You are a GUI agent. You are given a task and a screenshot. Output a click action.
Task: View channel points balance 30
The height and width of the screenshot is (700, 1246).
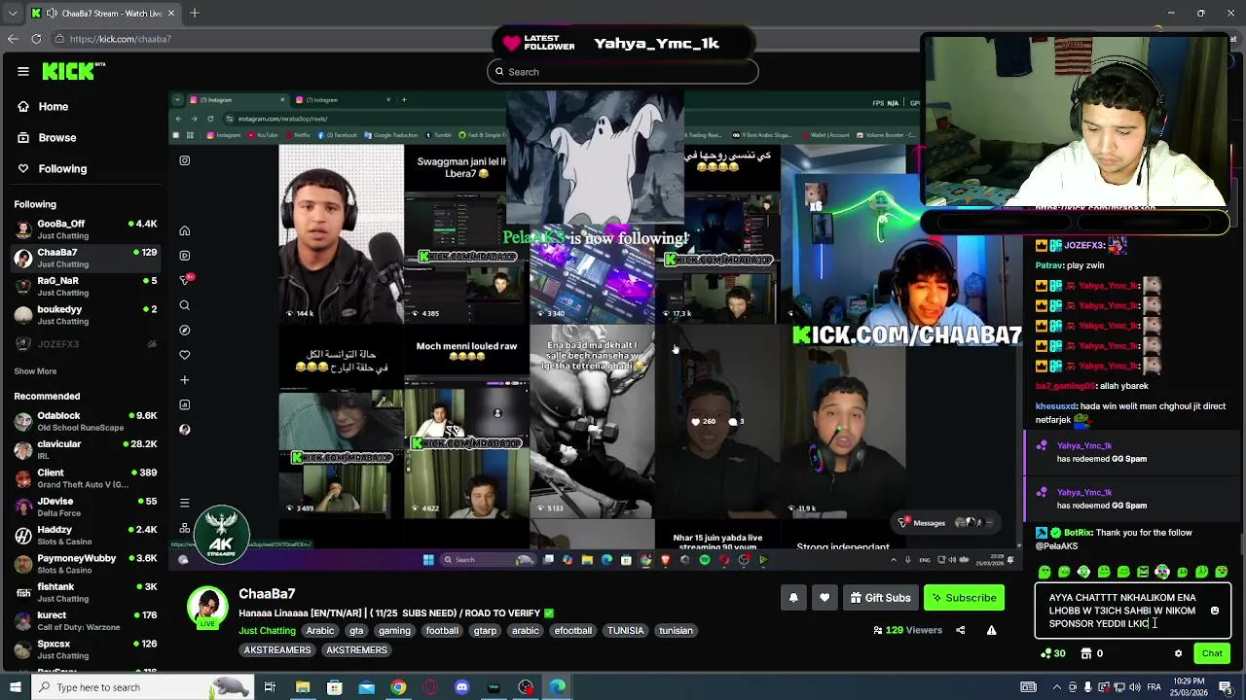(x=1053, y=654)
